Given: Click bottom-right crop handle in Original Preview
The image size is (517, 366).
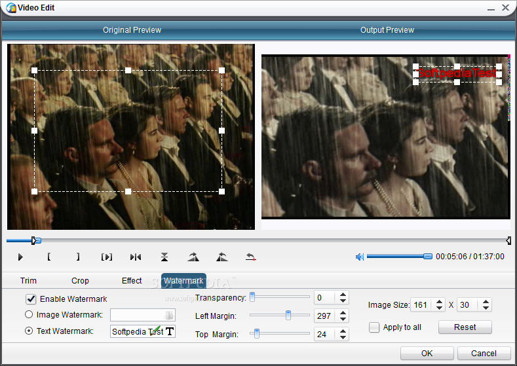Looking at the screenshot, I should tap(222, 191).
